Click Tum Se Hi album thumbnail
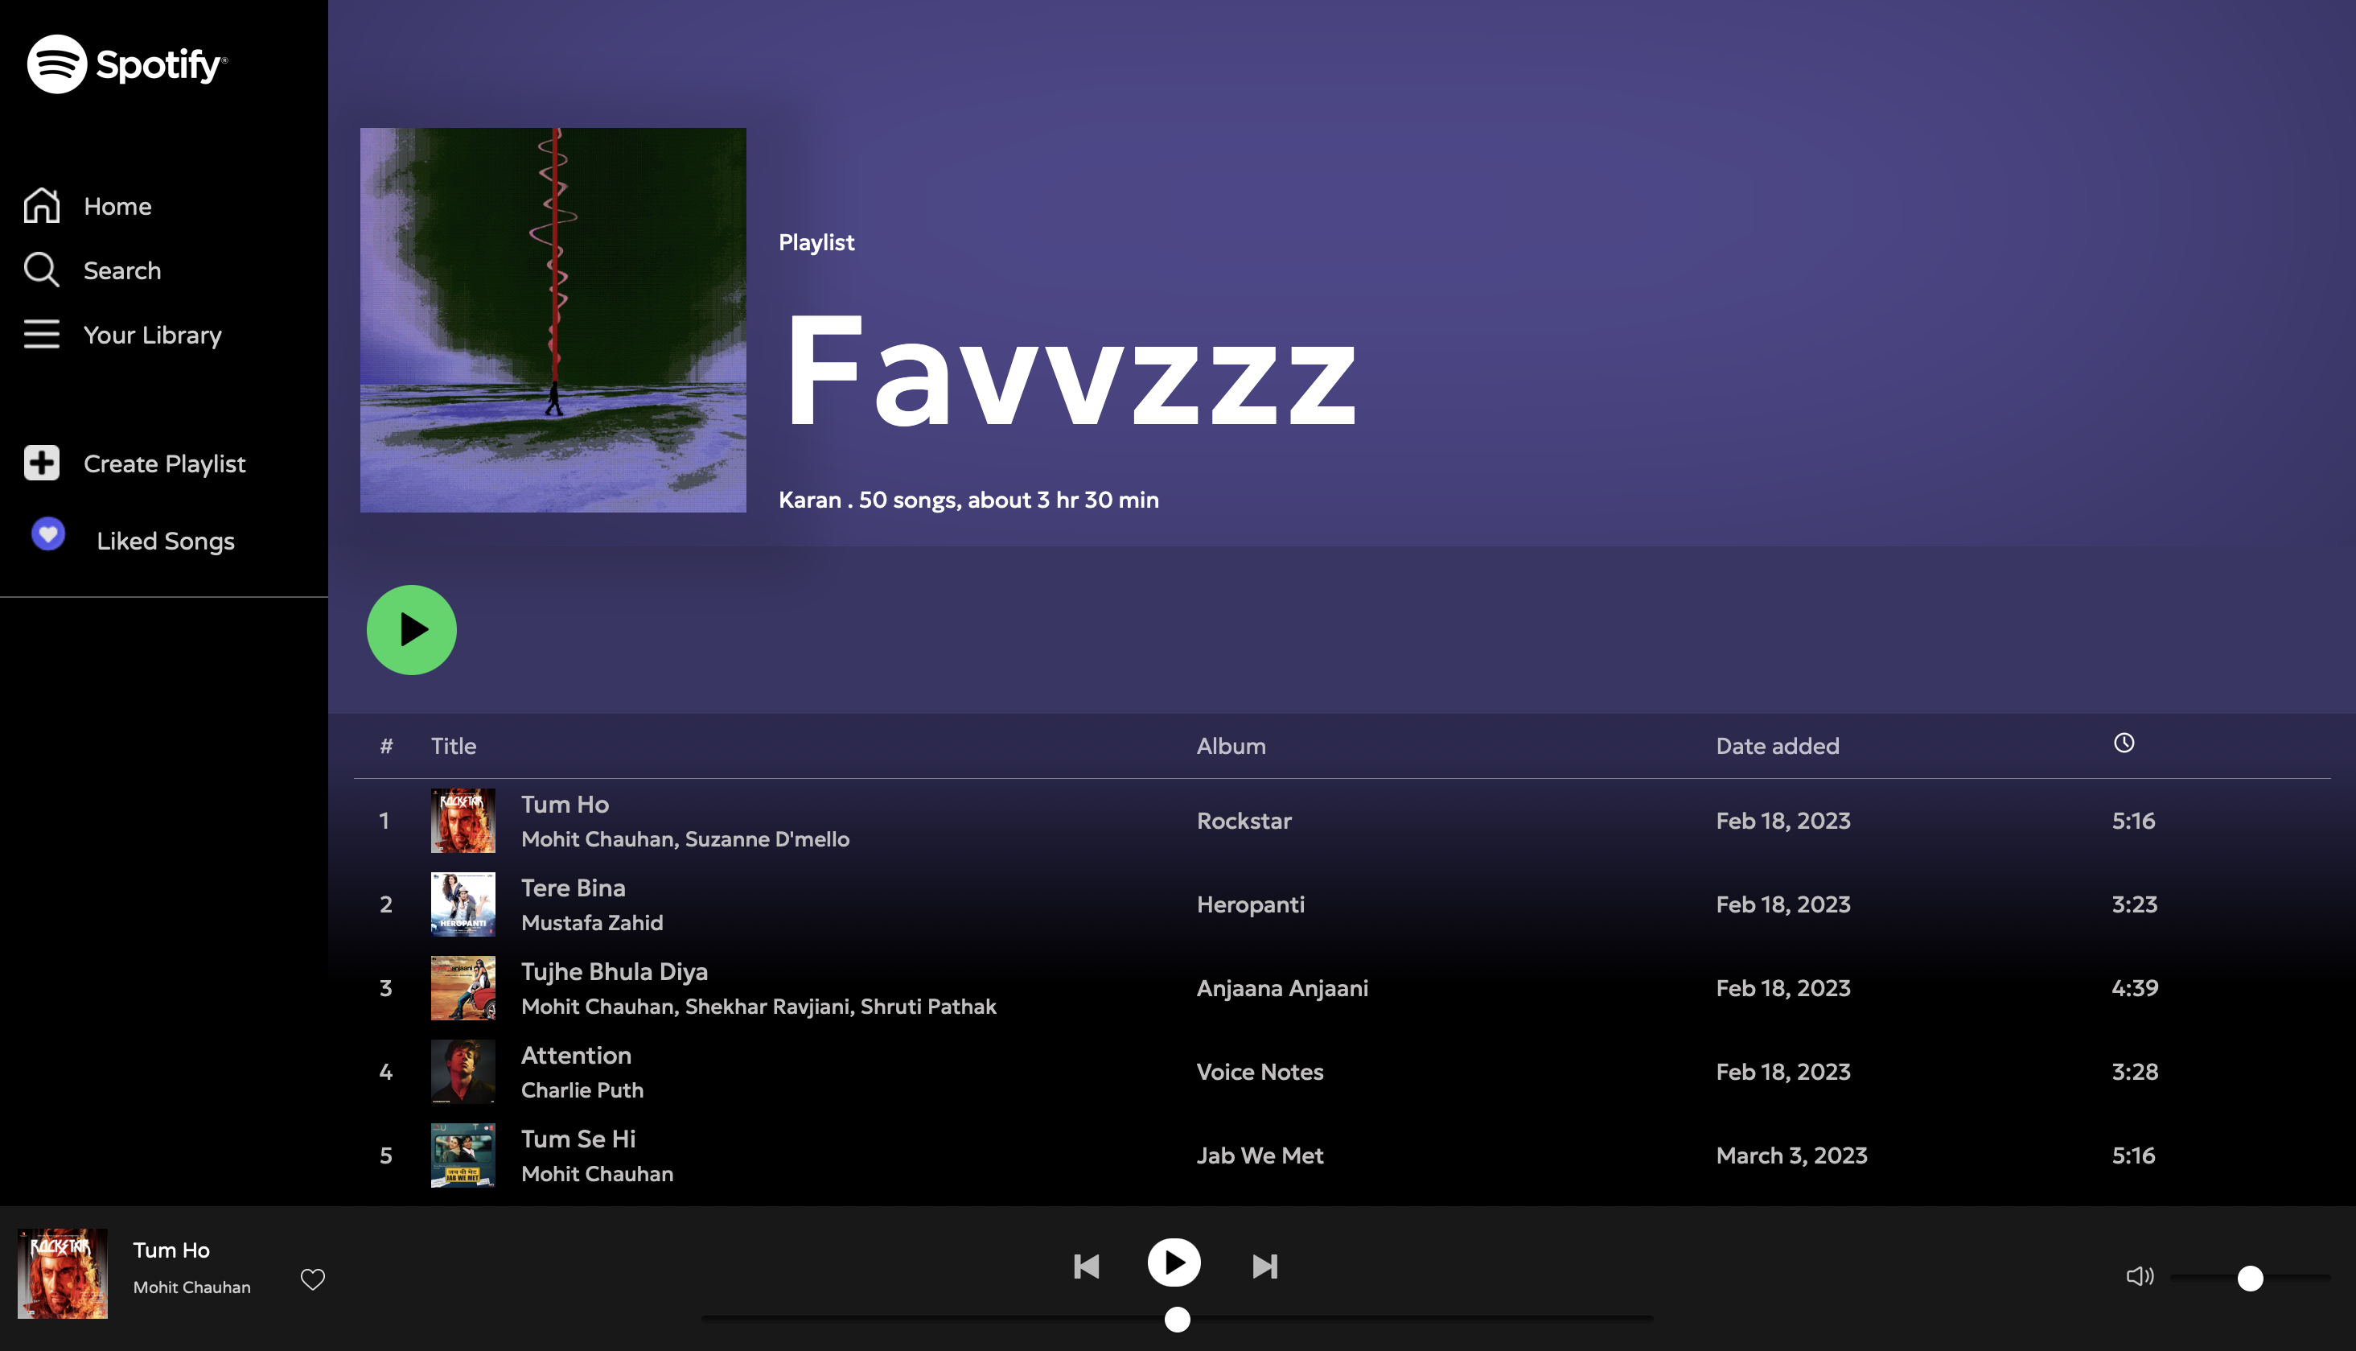 [463, 1155]
